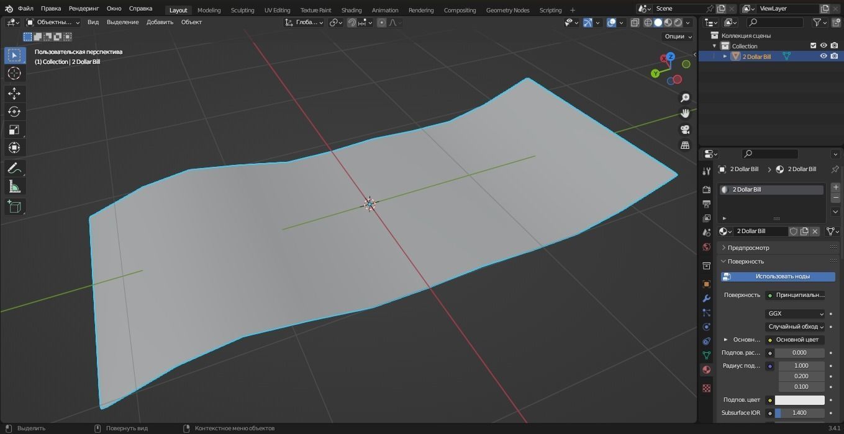This screenshot has width=844, height=434.
Task: Click the Blender logo menu
Action: tap(9, 9)
